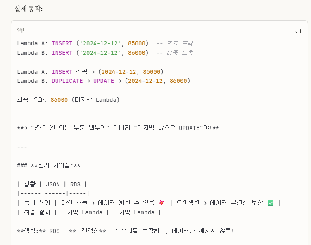311x245 pixels.
Task: Click the collision emoji after '깨질 수 있음'
Action: tap(162, 203)
